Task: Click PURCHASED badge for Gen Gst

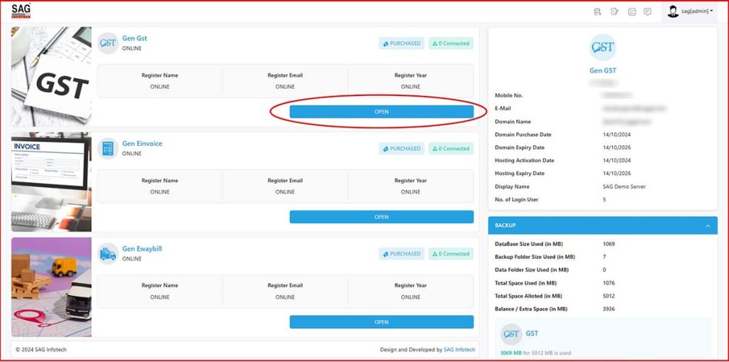Action: tap(402, 43)
